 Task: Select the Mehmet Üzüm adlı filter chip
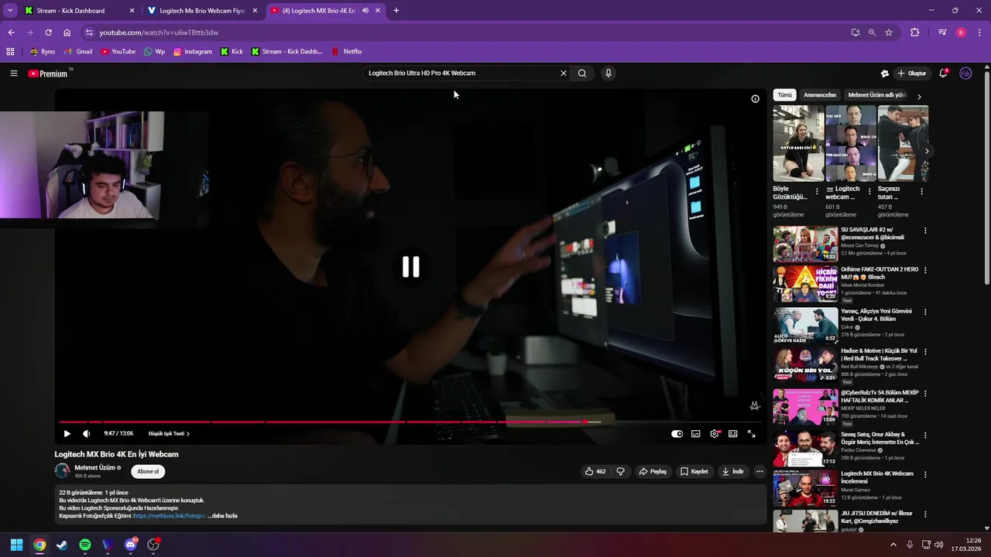(x=876, y=95)
